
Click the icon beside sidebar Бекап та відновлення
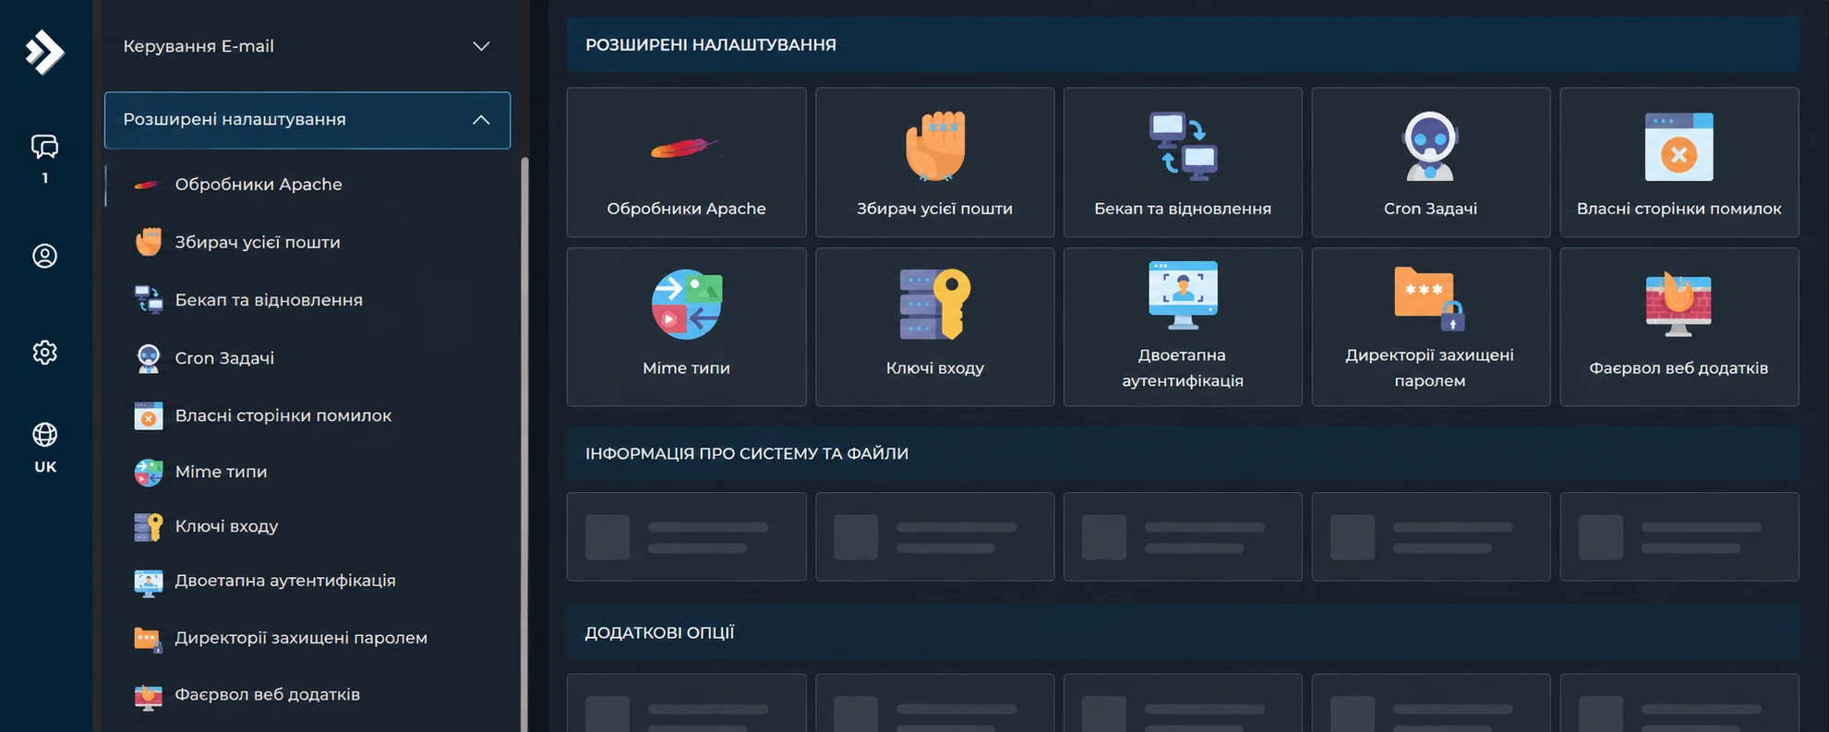[x=148, y=300]
